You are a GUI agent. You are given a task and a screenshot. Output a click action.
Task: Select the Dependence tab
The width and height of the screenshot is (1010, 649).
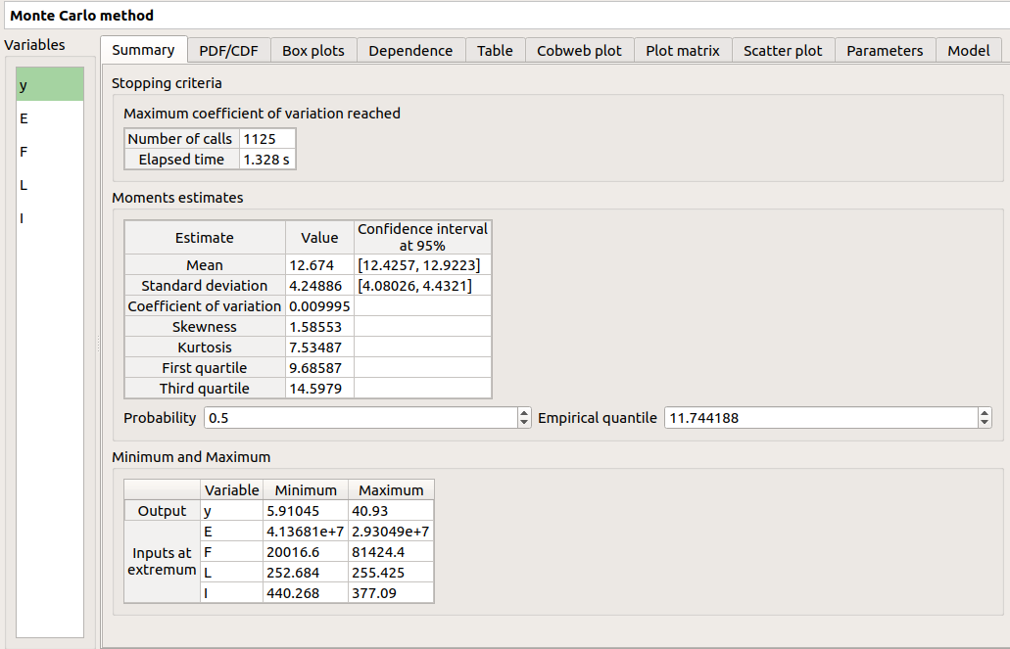[410, 50]
